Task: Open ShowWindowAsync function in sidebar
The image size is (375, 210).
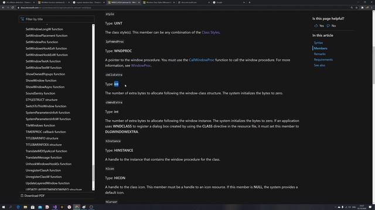Action: [x=45, y=87]
